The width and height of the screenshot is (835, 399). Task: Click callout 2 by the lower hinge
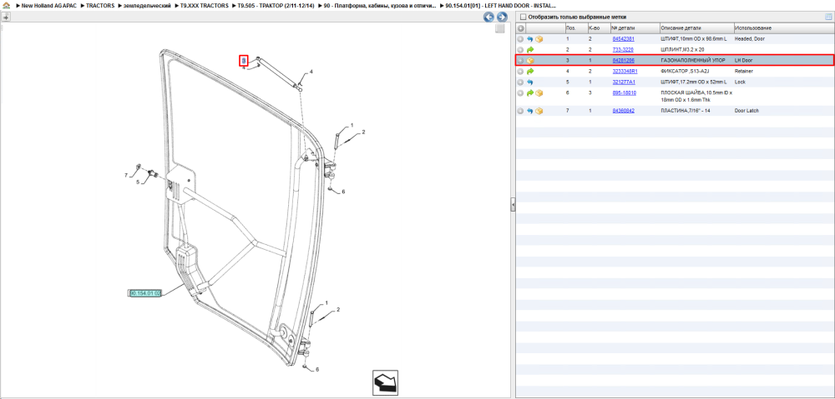[x=338, y=309]
